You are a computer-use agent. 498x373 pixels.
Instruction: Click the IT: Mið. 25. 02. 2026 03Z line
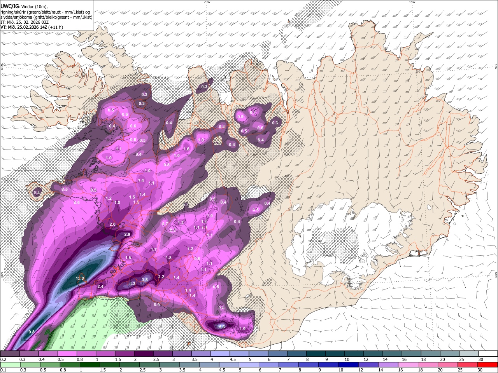point(25,22)
